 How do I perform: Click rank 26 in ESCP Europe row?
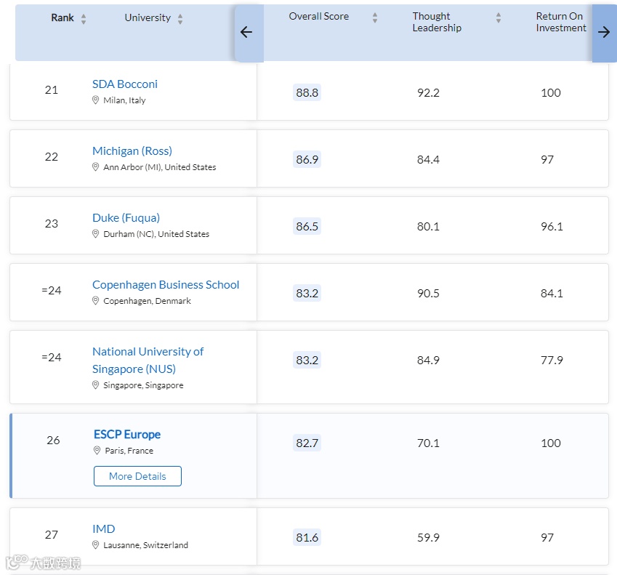(53, 440)
